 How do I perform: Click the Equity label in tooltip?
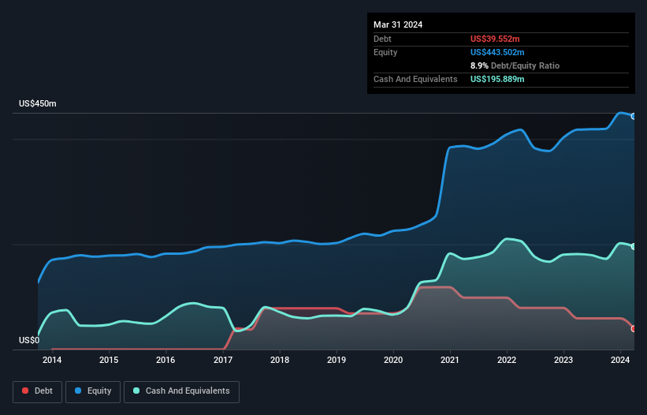[x=385, y=52]
